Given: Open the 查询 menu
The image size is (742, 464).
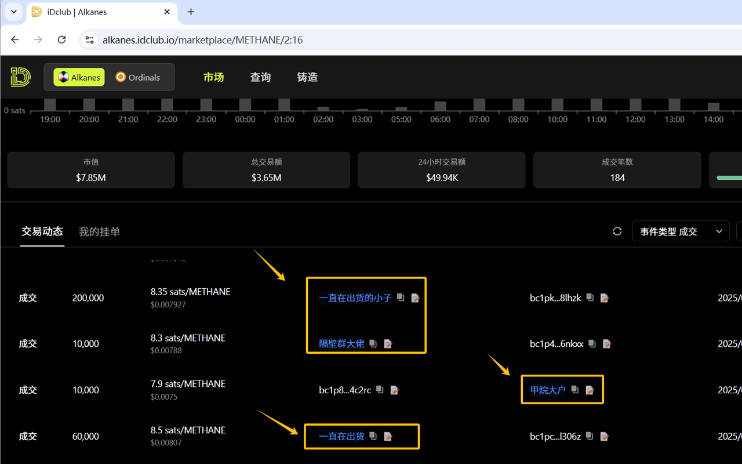Looking at the screenshot, I should coord(260,77).
